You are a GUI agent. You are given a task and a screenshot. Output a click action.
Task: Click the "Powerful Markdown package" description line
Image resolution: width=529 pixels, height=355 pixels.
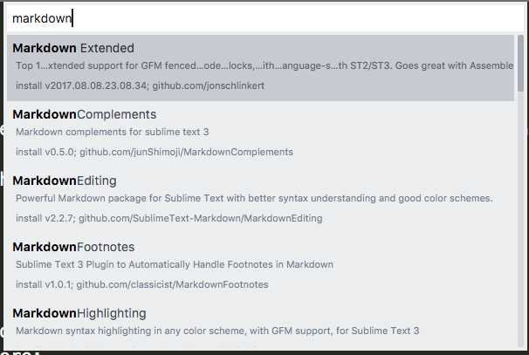point(254,198)
